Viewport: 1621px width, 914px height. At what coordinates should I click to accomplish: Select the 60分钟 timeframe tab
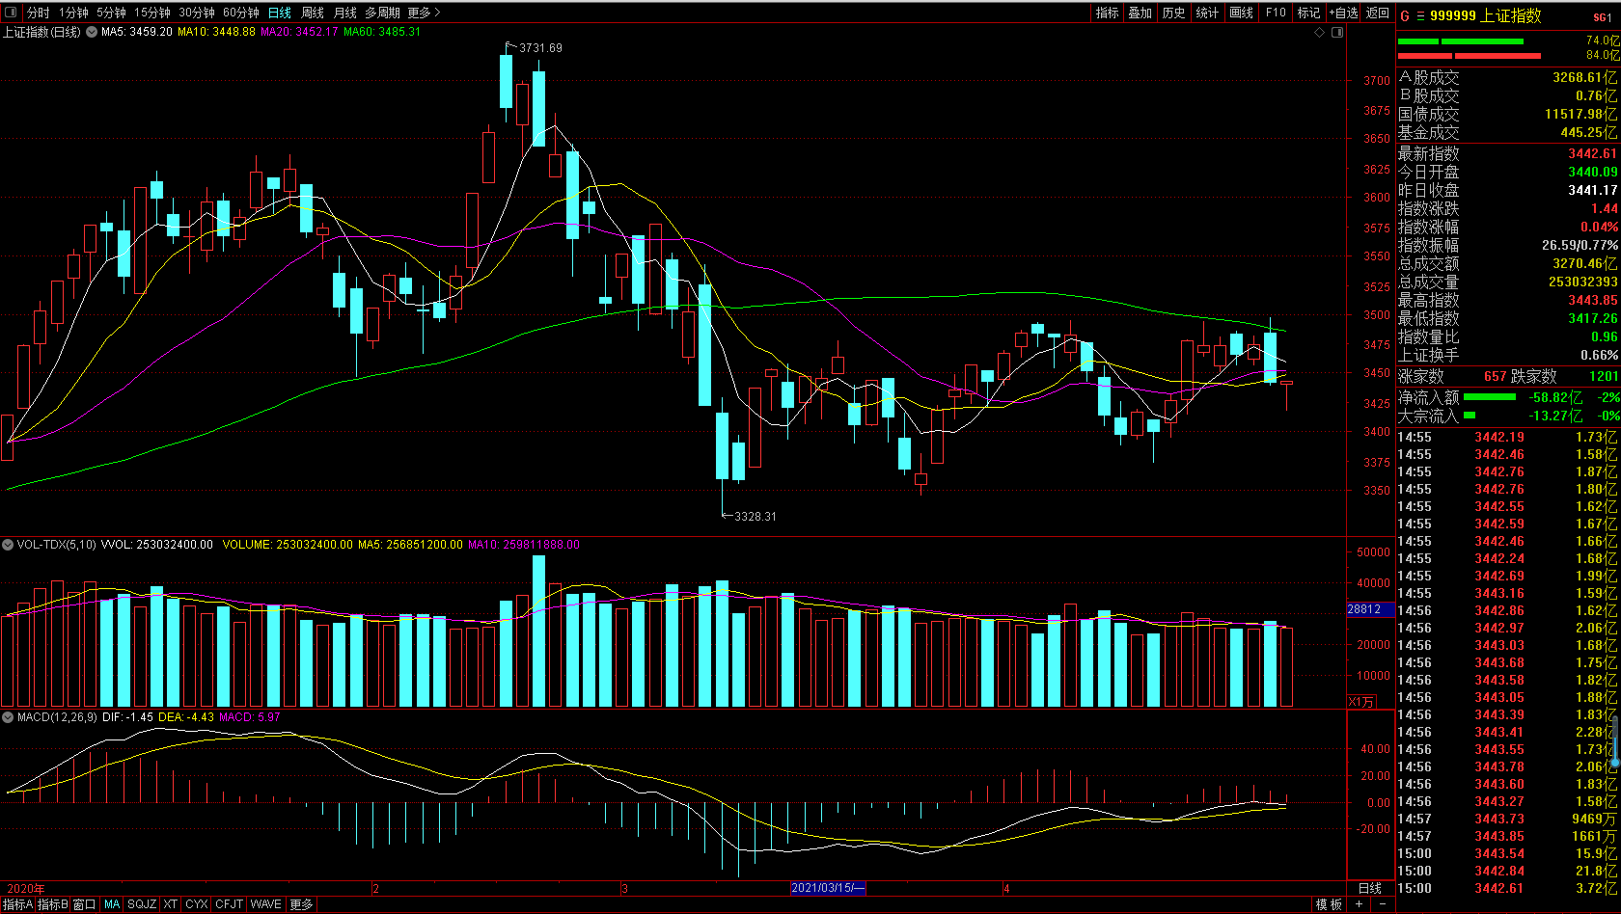click(240, 13)
